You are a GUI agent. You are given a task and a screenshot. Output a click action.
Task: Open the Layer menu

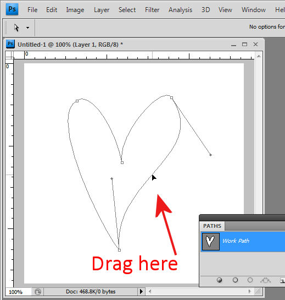pos(102,10)
